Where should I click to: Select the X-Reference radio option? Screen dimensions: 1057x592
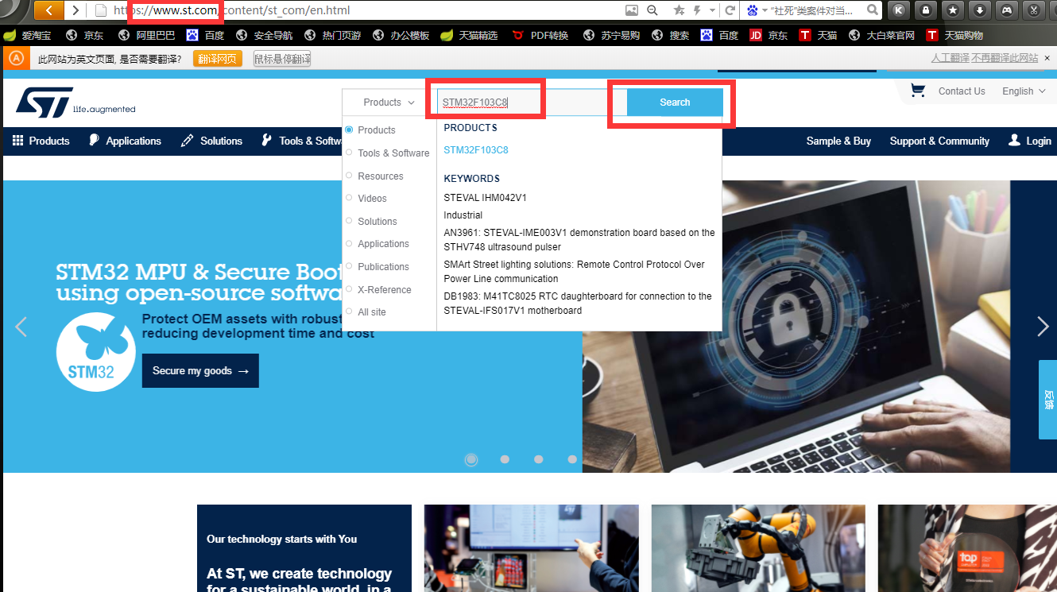(x=350, y=289)
